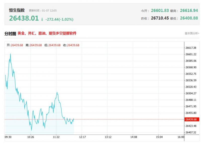201x145 pixels.
Task: Click the 收:26439.68 readout above the chart
Action: [x=71, y=45]
